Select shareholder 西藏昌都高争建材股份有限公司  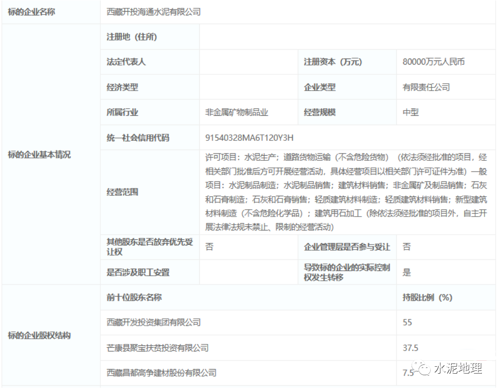(x=161, y=372)
